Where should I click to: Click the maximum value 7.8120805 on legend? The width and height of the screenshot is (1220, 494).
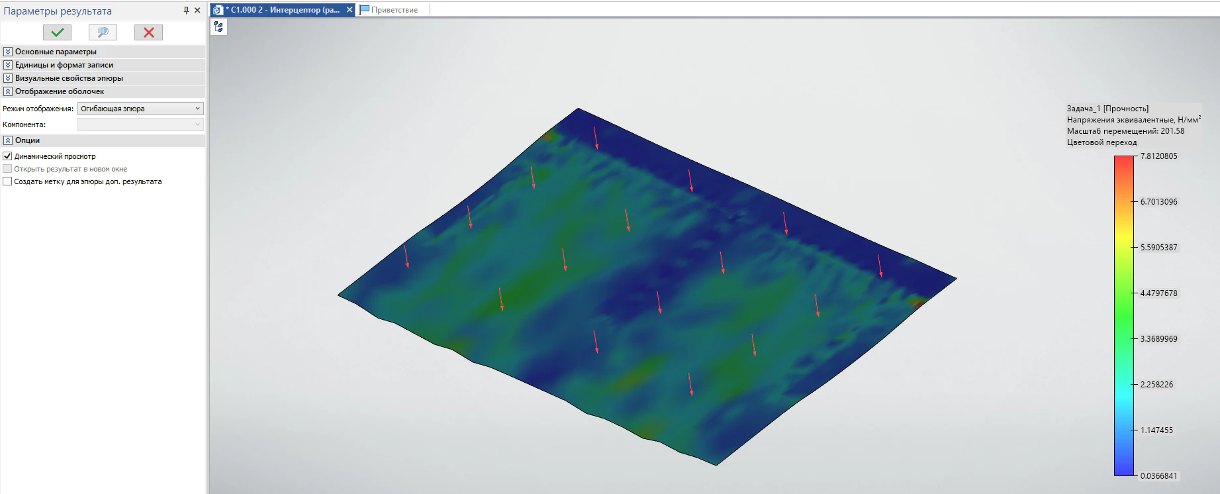point(1158,156)
